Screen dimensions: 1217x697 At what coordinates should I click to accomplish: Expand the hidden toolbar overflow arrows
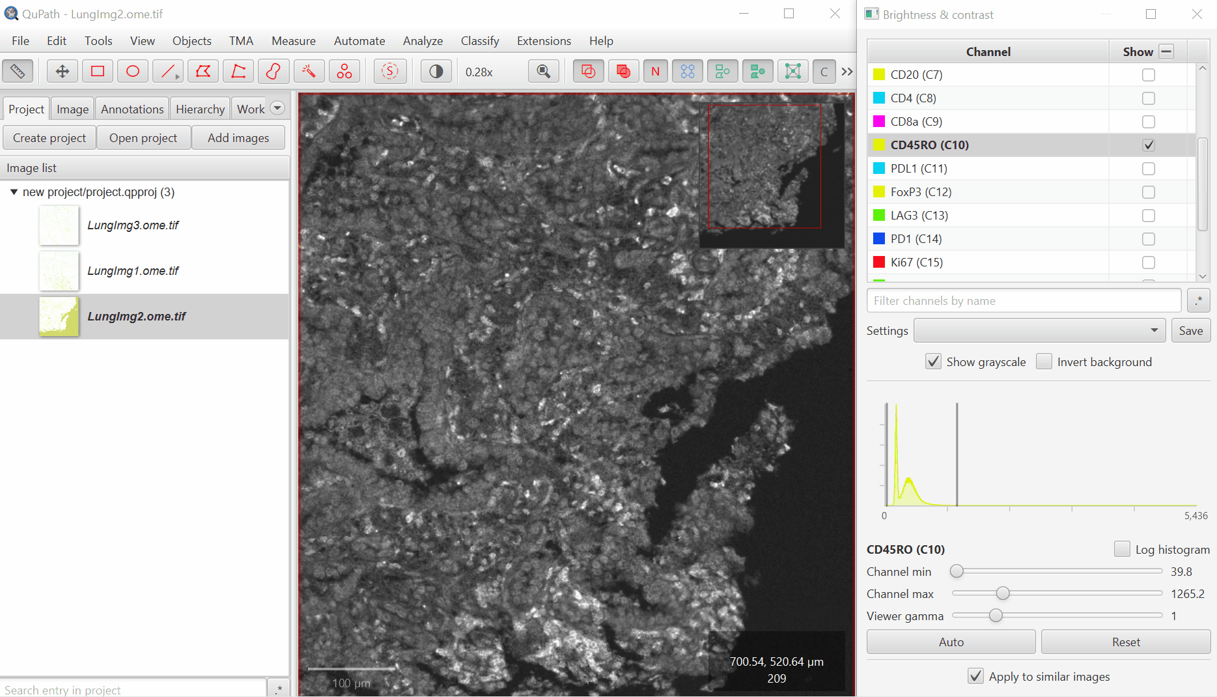(x=846, y=72)
